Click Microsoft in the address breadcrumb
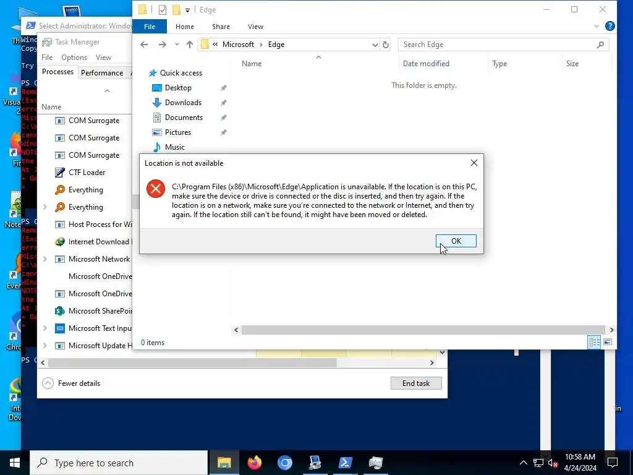The height and width of the screenshot is (475, 633). pyautogui.click(x=238, y=45)
